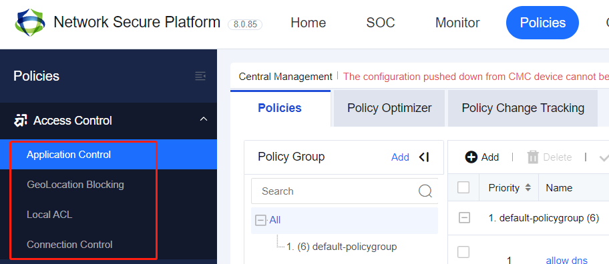The height and width of the screenshot is (264, 609).
Task: Click the Access Control section icon
Action: pos(20,121)
